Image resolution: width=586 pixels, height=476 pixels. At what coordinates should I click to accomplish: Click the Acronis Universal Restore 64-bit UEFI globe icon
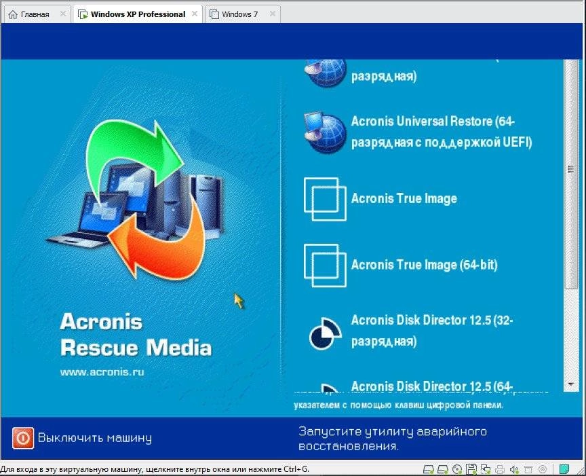tap(324, 132)
